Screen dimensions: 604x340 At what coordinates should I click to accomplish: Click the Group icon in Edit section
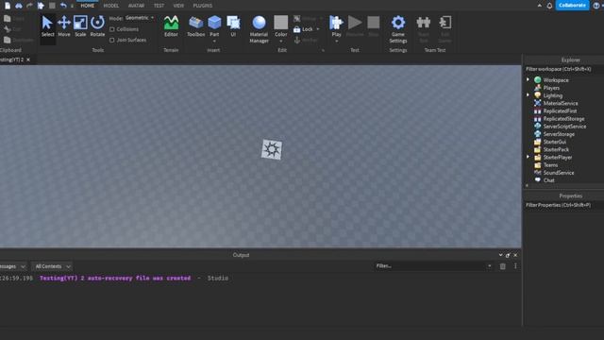(x=297, y=19)
